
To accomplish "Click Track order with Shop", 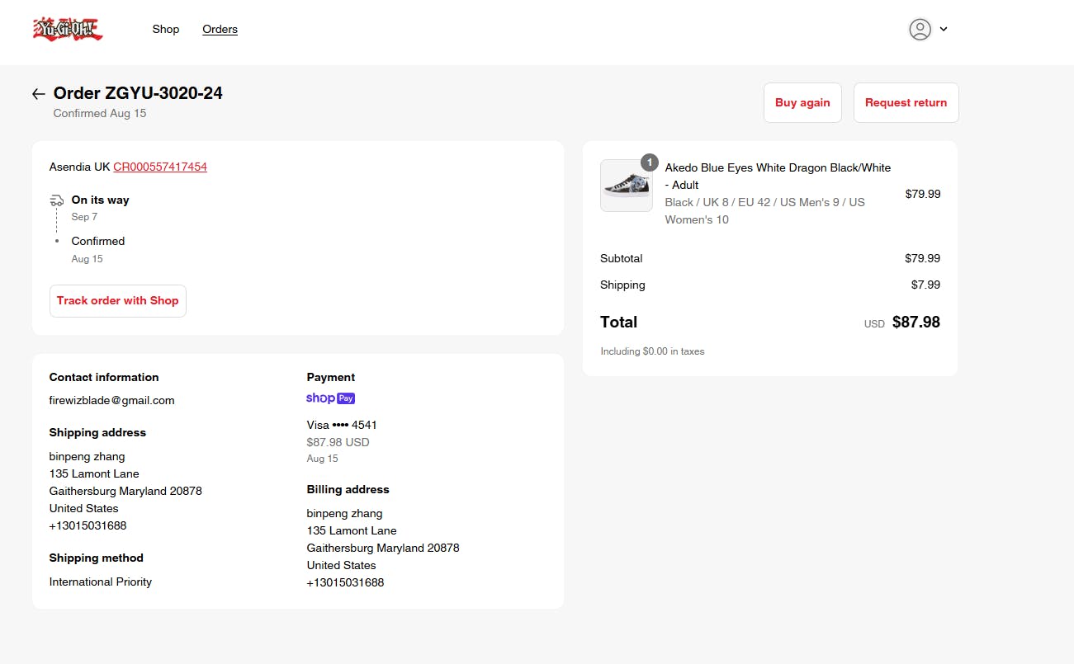I will coord(118,301).
